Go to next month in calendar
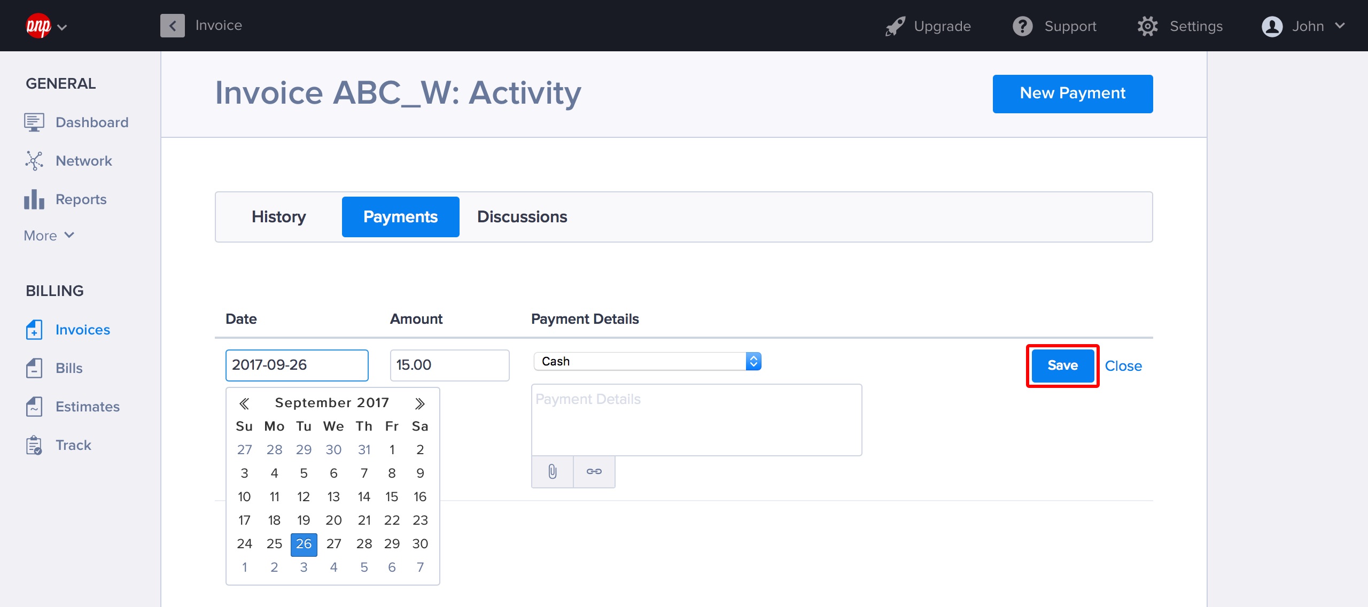 coord(419,403)
